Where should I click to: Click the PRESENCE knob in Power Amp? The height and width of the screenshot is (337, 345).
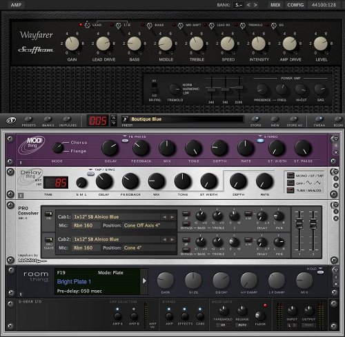(x=262, y=90)
